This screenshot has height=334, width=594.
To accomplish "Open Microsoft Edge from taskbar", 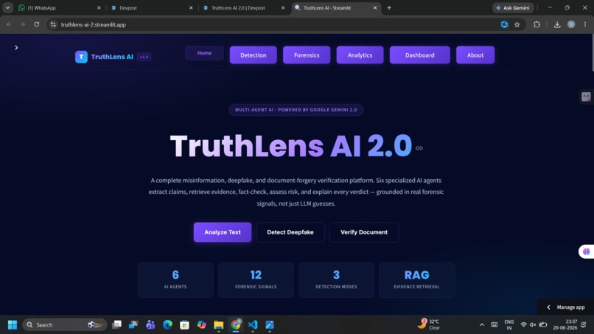I will (x=167, y=325).
